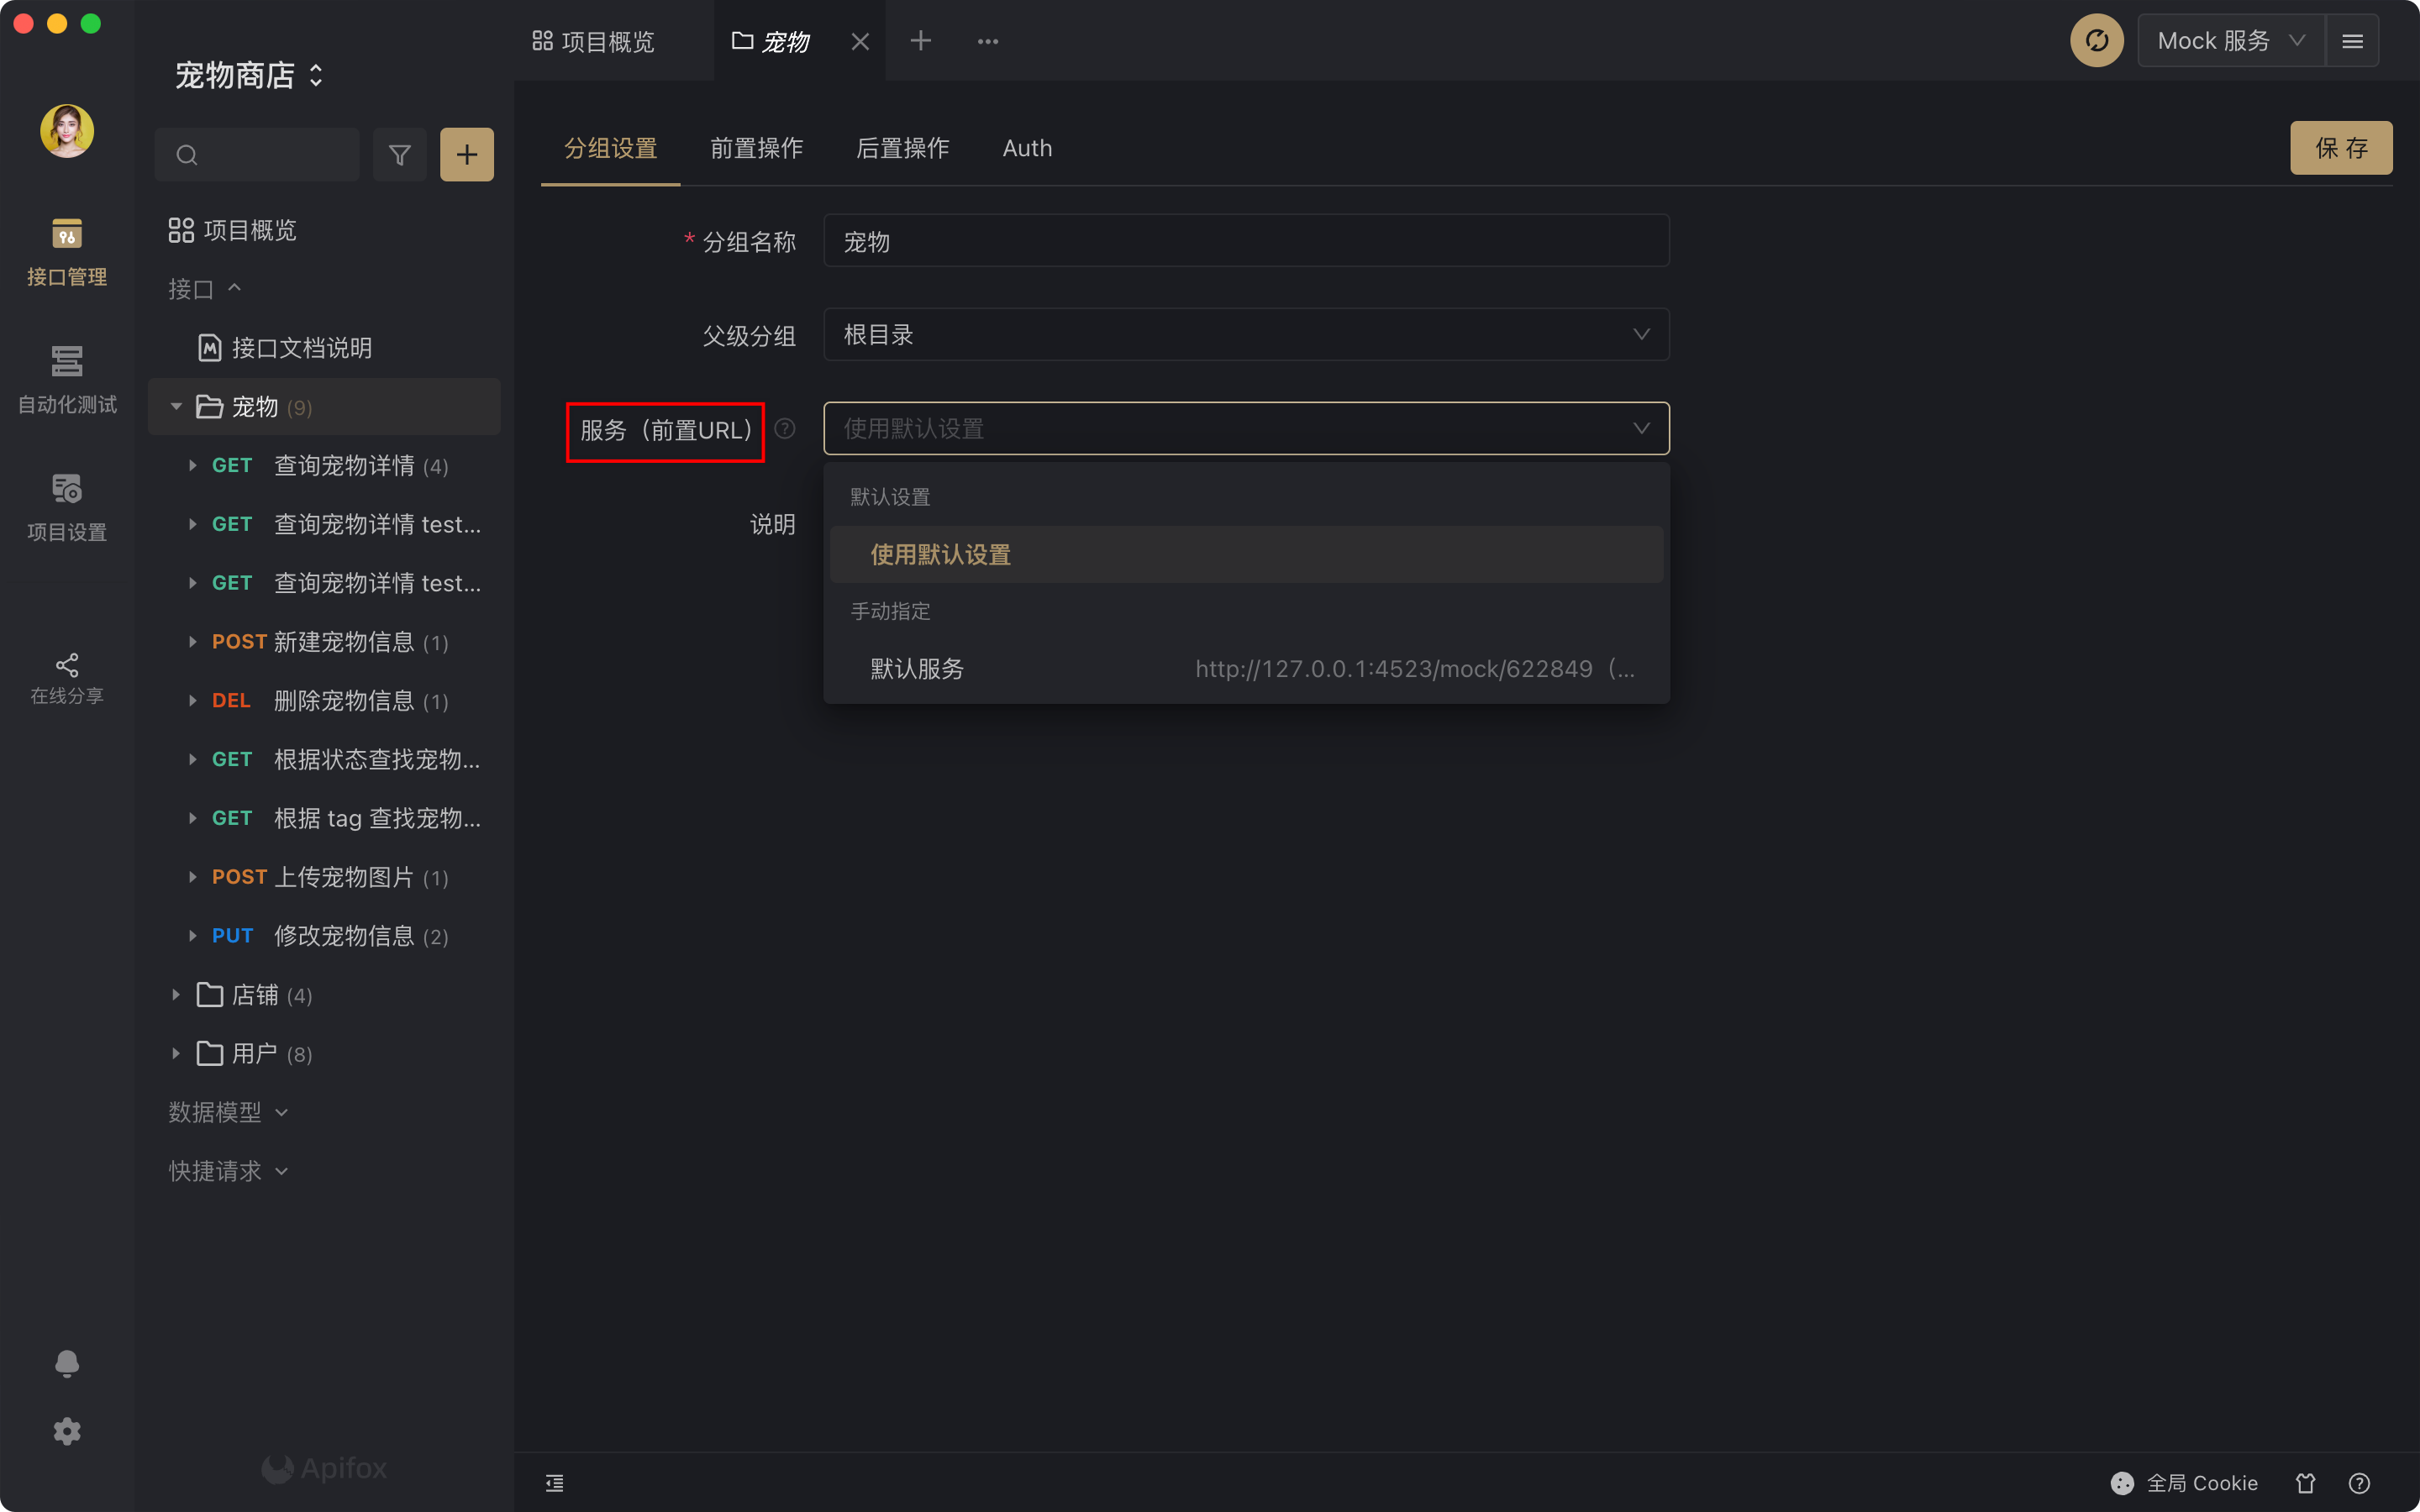This screenshot has height=1512, width=2420.
Task: Expand the 店铺 folder
Action: tap(176, 995)
